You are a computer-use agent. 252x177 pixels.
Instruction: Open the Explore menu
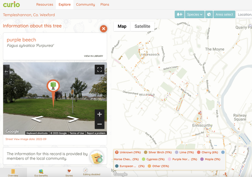(64, 4)
